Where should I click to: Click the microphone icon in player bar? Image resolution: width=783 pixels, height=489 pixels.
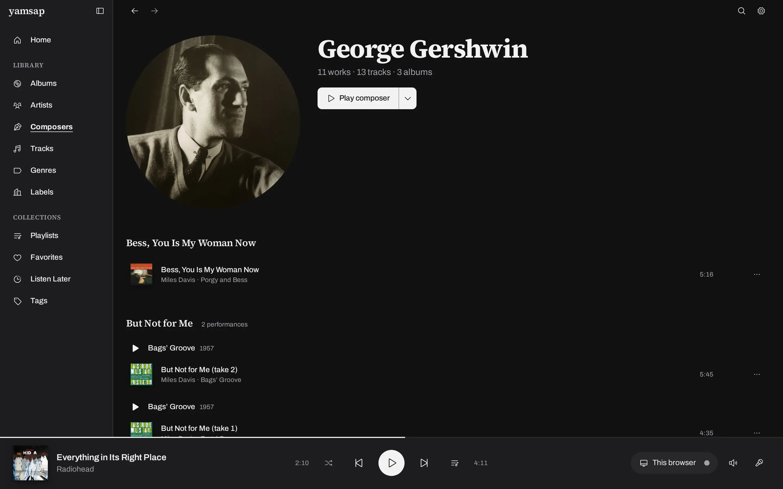click(x=759, y=463)
